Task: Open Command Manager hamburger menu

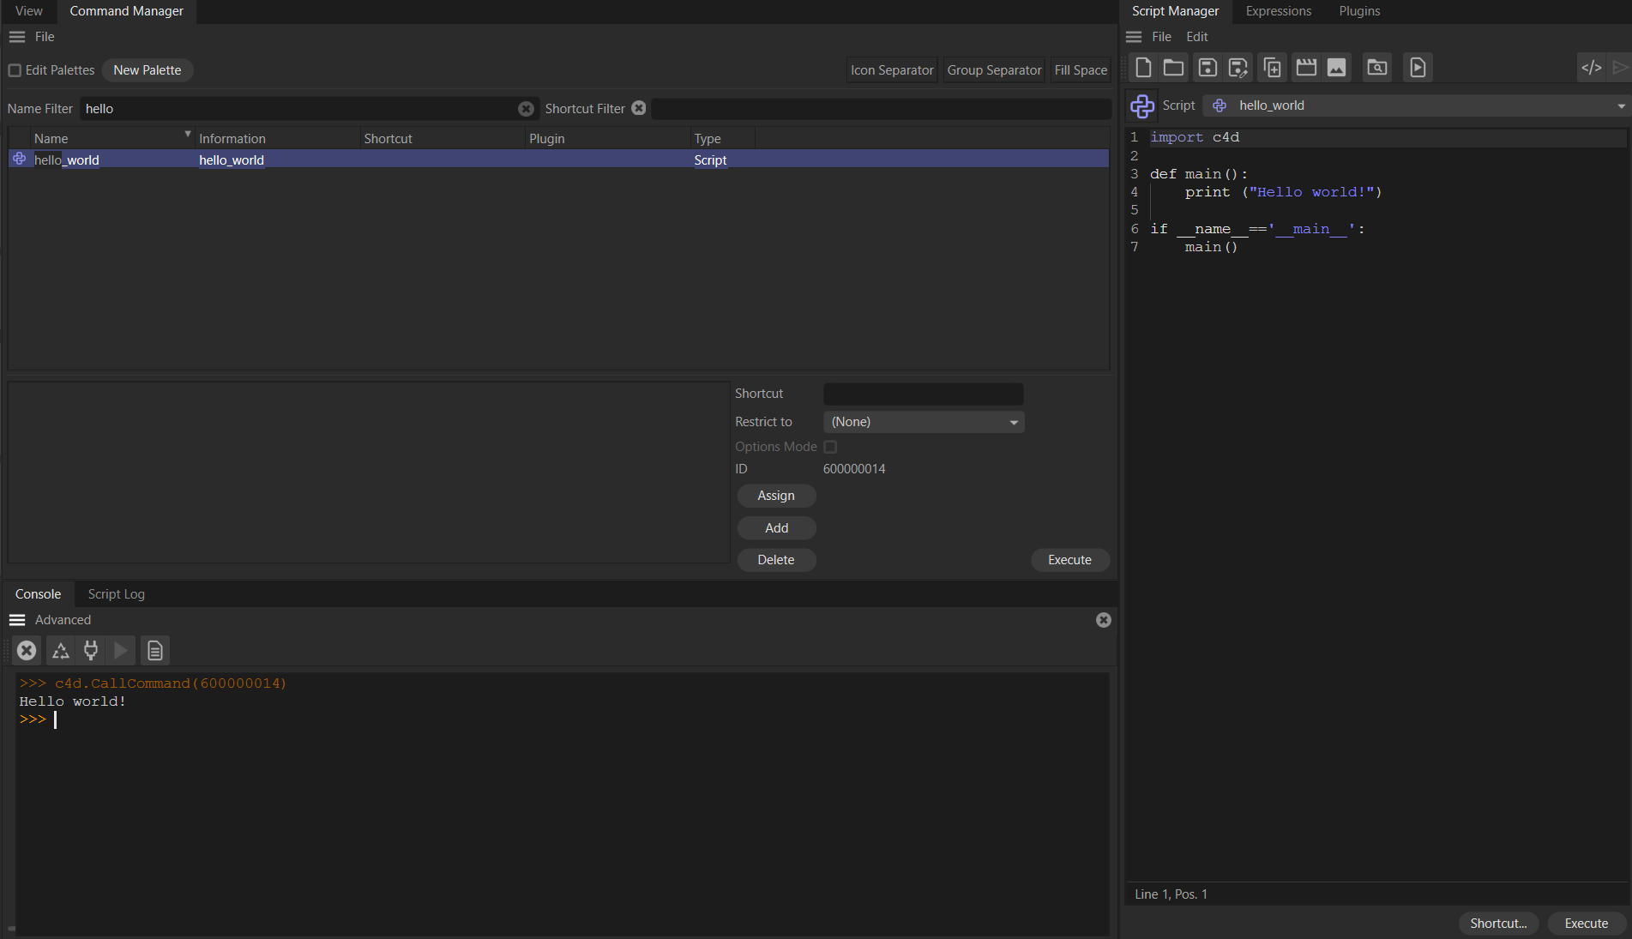Action: tap(17, 37)
